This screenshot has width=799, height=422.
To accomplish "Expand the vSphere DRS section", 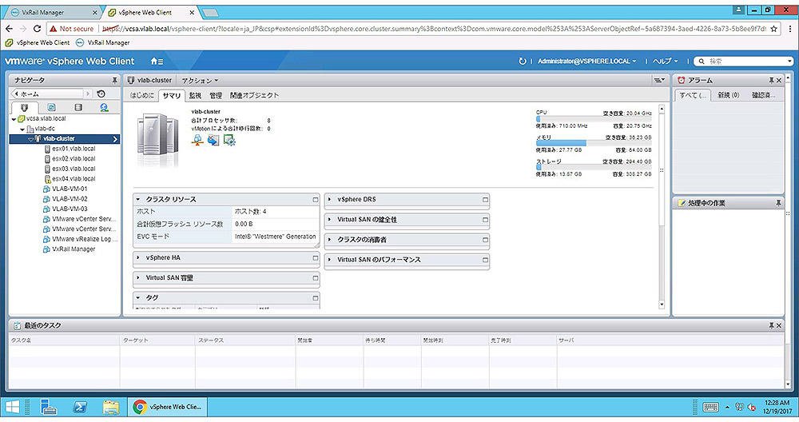I will [330, 199].
